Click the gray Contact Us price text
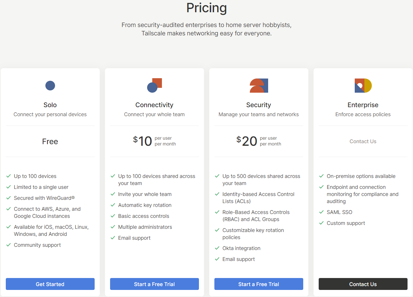The width and height of the screenshot is (413, 297). pos(363,141)
